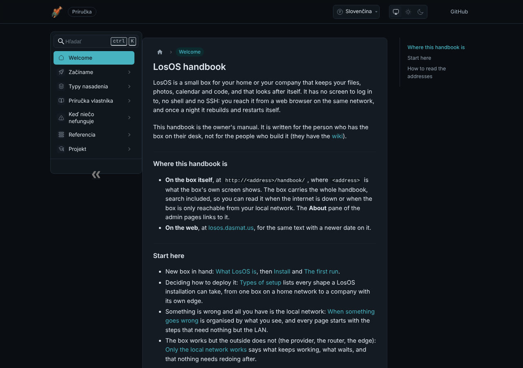Screen dimensions: 523x368
Task: Click the Welcome home icon in sidebar
Action: (x=61, y=58)
